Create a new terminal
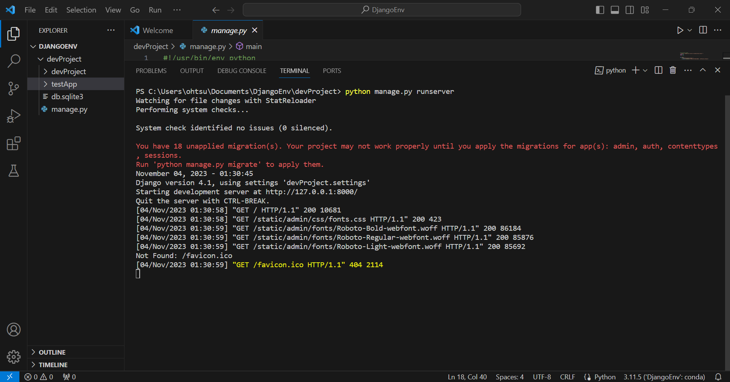This screenshot has width=730, height=382. point(635,70)
